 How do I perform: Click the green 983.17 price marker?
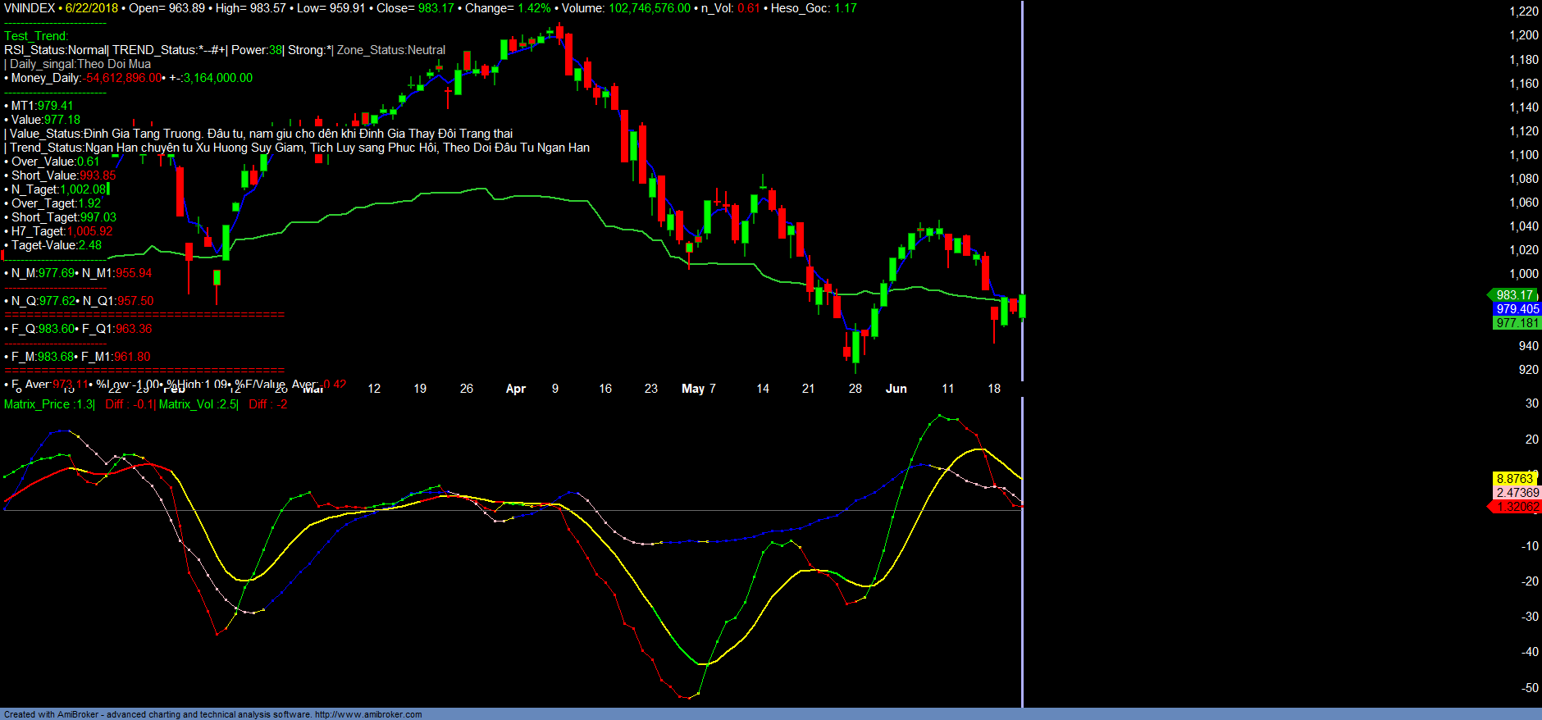[1514, 295]
